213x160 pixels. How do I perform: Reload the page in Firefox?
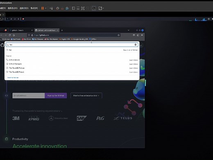coord(10,35)
